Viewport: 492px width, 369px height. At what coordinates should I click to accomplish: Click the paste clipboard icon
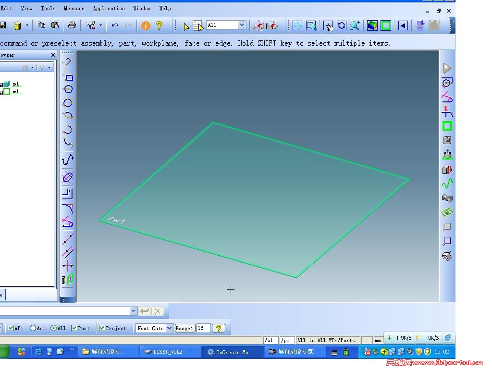(x=55, y=25)
